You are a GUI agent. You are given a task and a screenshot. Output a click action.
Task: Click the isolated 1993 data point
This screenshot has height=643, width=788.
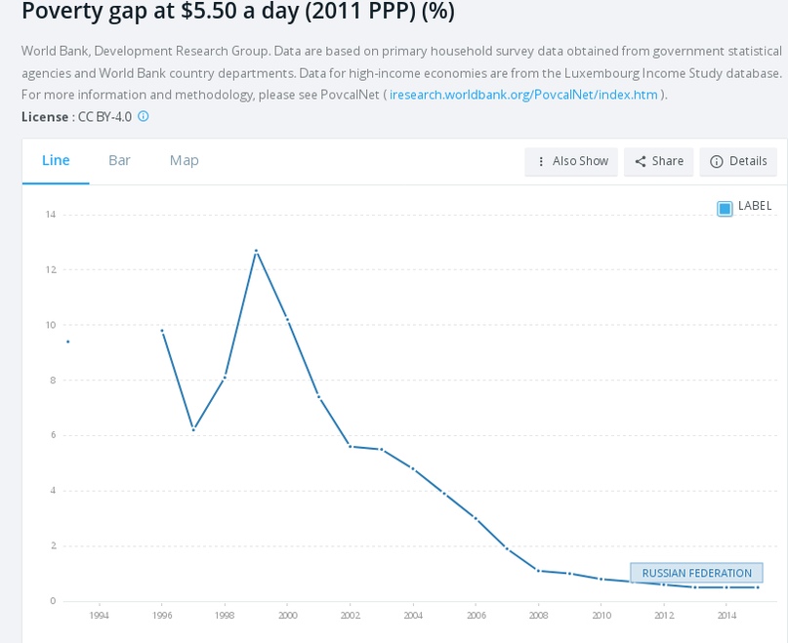[67, 342]
